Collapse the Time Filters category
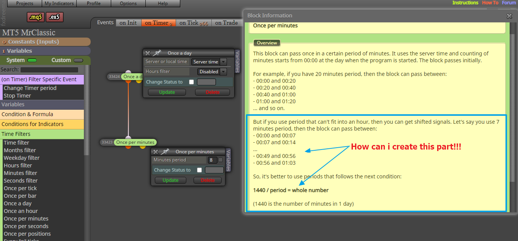518x241 pixels. click(x=42, y=134)
